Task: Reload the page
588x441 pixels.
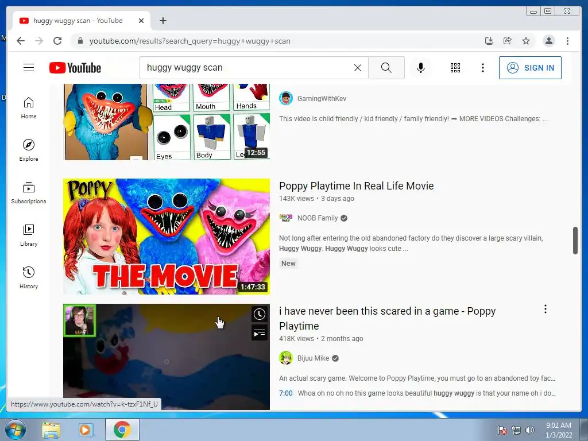Action: (57, 41)
